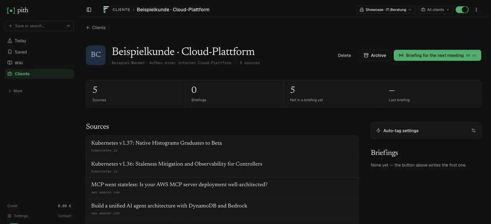Open Settings in the sidebar footer

click(18, 216)
